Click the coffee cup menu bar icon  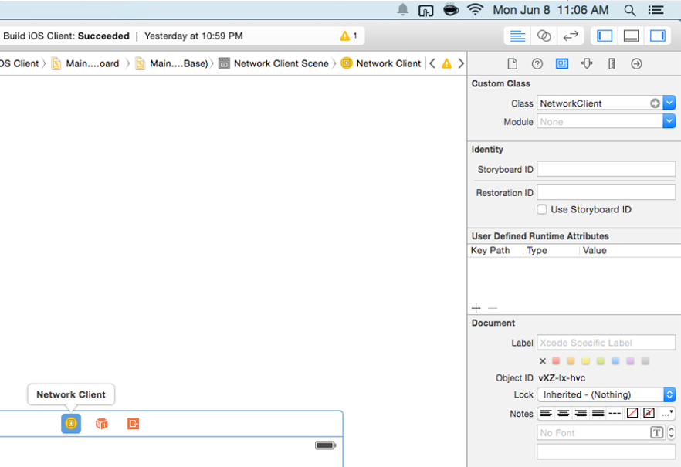pos(451,9)
